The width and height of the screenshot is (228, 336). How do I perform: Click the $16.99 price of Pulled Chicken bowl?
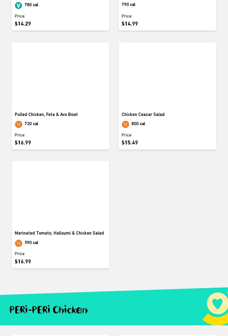tap(23, 143)
